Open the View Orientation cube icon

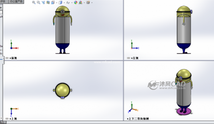pyautogui.click(x=53, y=2)
